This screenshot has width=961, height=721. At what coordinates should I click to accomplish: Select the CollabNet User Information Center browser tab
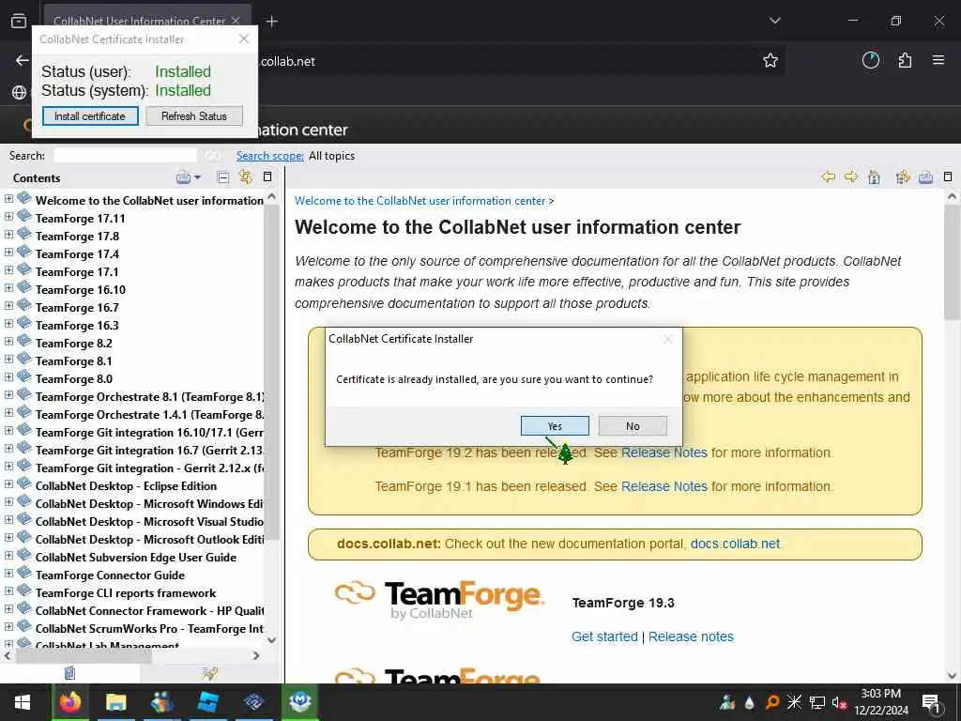tap(147, 21)
